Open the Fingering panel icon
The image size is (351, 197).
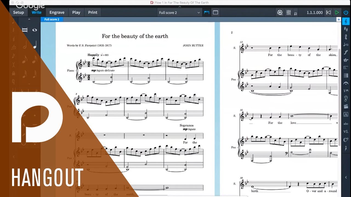coord(346,148)
